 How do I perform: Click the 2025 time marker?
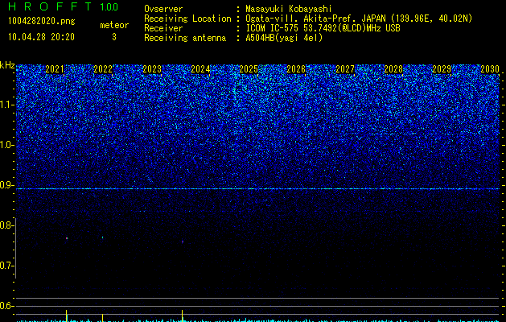point(249,69)
